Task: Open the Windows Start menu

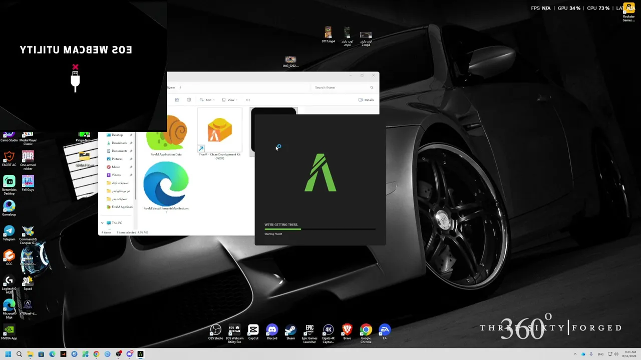Action: point(8,354)
